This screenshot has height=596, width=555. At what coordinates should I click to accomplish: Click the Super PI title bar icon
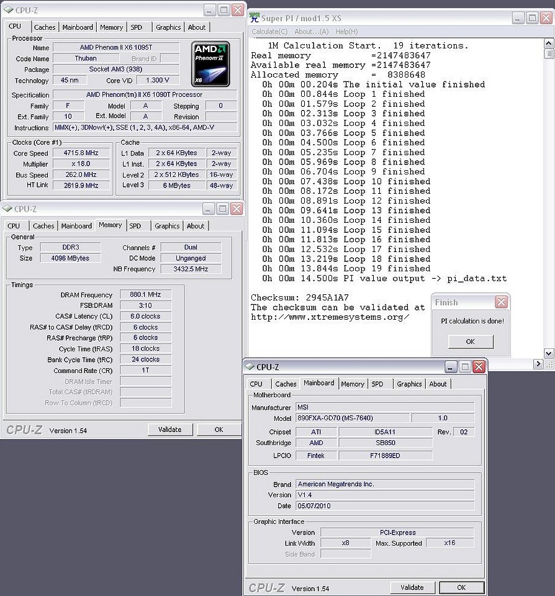[x=255, y=18]
